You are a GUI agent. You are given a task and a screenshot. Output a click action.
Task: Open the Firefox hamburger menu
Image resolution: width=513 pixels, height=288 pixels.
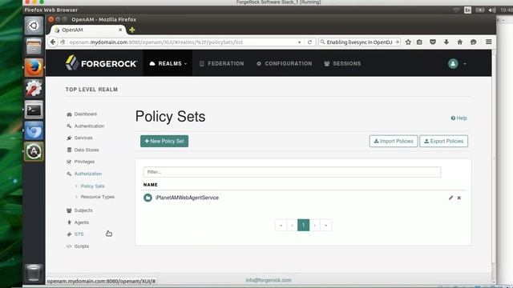coord(488,42)
